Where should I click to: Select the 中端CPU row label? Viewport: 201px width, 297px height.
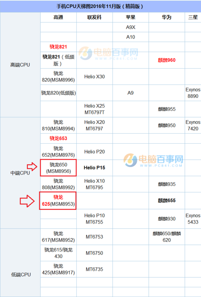[20, 173]
